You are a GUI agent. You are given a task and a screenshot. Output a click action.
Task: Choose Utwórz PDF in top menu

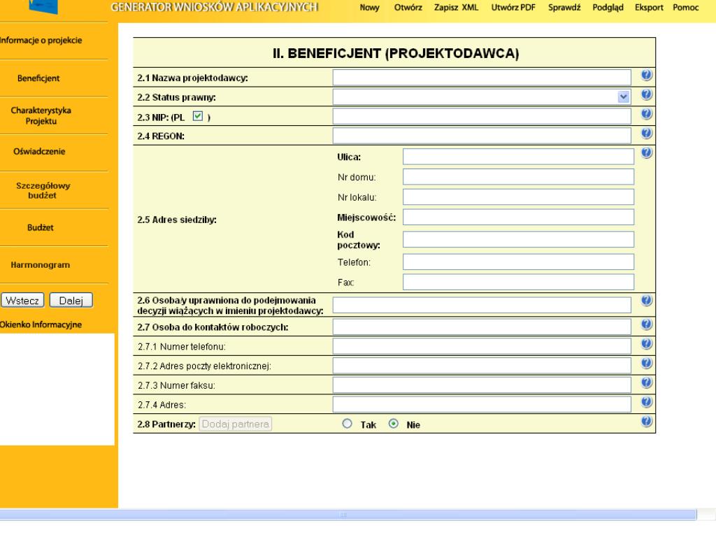coord(513,8)
